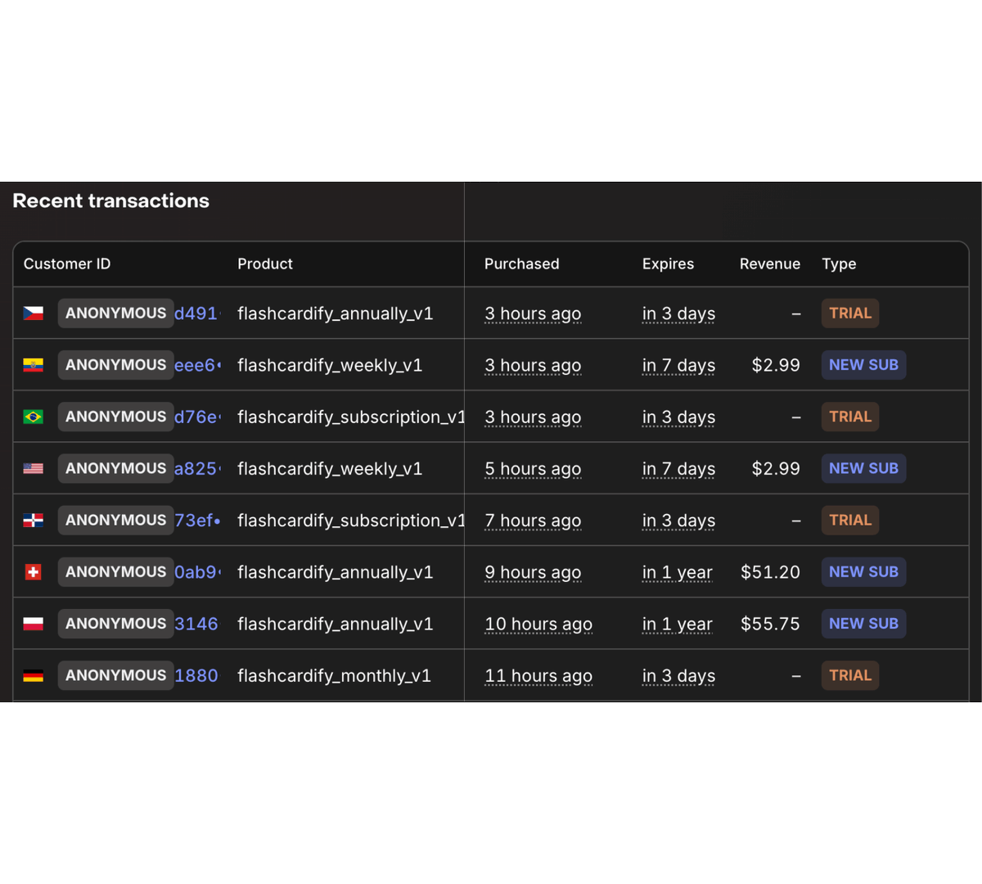Open customer ID a825
Image resolution: width=982 pixels, height=884 pixels.
[196, 468]
